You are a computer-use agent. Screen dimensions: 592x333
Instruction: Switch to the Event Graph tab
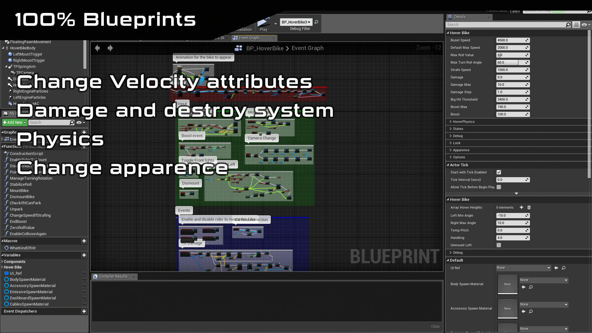[249, 38]
